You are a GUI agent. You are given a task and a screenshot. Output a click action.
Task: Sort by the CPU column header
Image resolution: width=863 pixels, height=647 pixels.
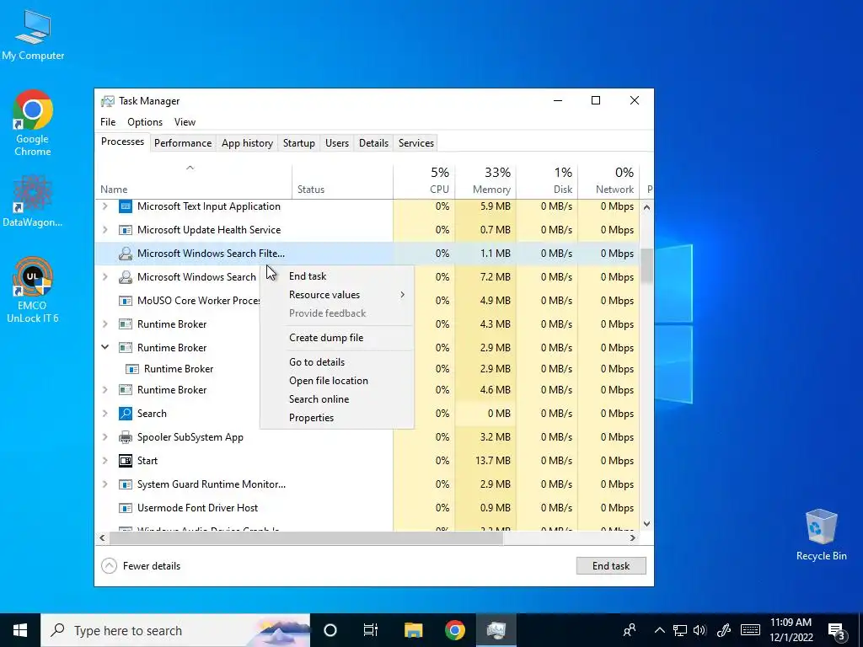tap(425, 181)
